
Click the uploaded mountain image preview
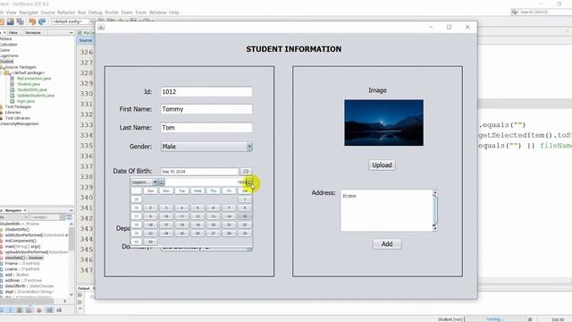click(383, 123)
